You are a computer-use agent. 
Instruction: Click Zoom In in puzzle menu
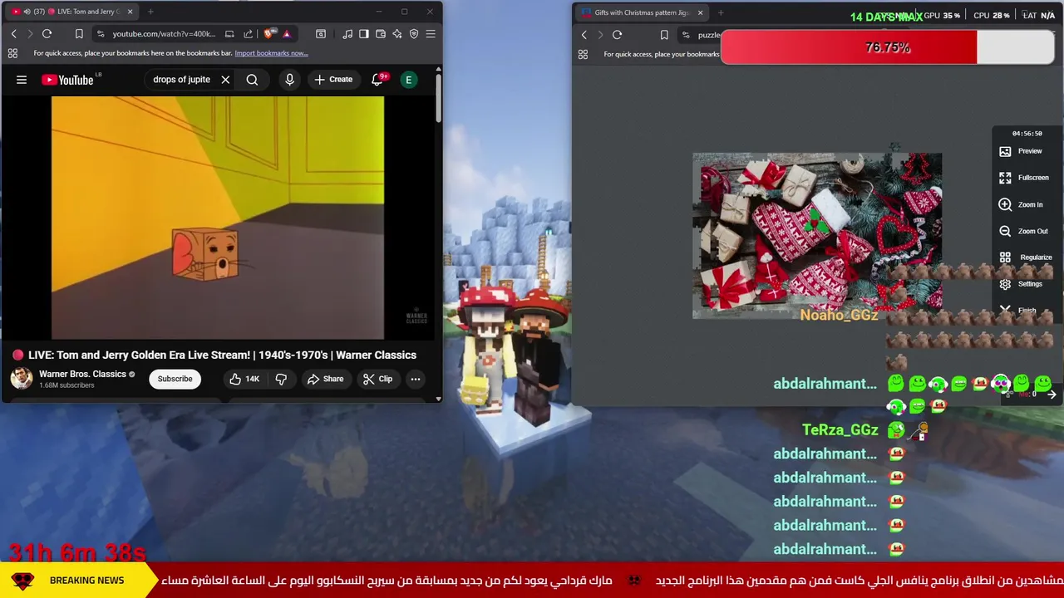pos(1023,204)
